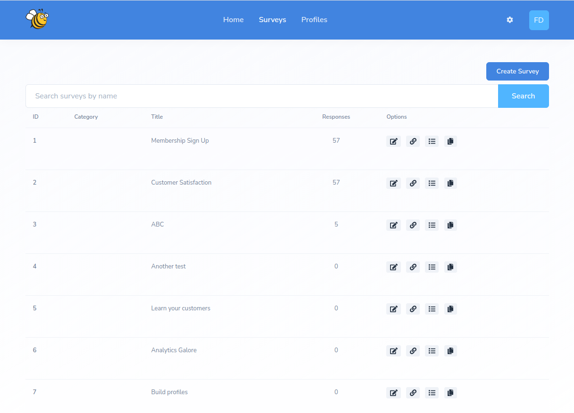
Task: View responses list for Learn your customers
Action: click(x=432, y=309)
